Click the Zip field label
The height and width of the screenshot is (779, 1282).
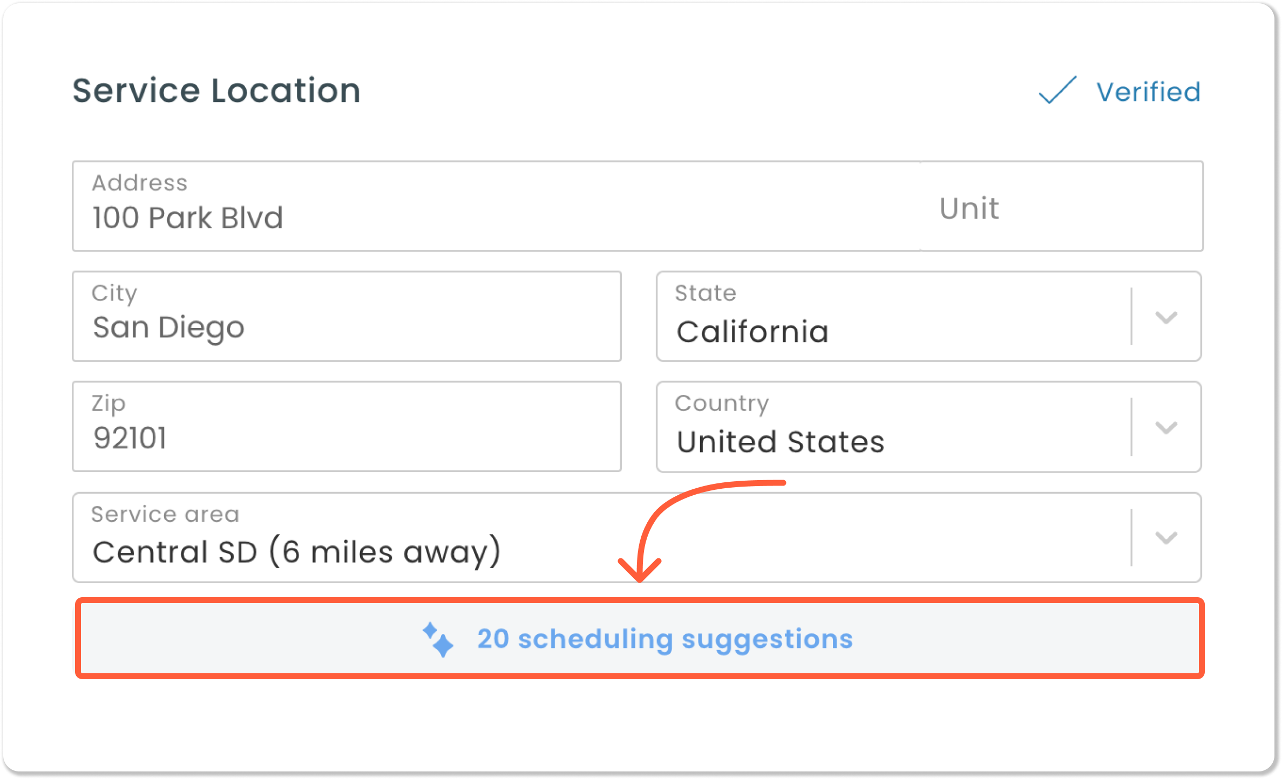point(108,404)
